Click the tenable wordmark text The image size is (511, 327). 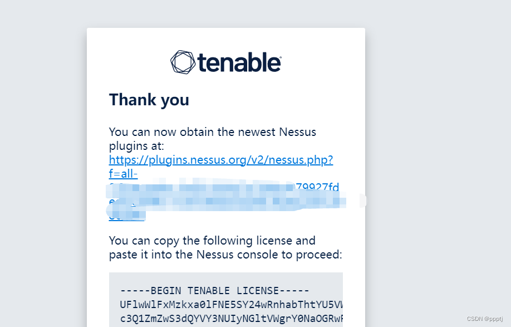239,62
